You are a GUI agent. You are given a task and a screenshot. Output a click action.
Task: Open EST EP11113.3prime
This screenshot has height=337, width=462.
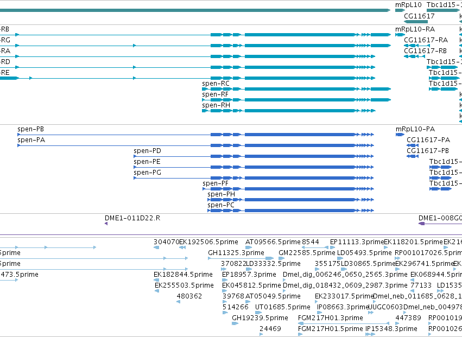click(357, 243)
